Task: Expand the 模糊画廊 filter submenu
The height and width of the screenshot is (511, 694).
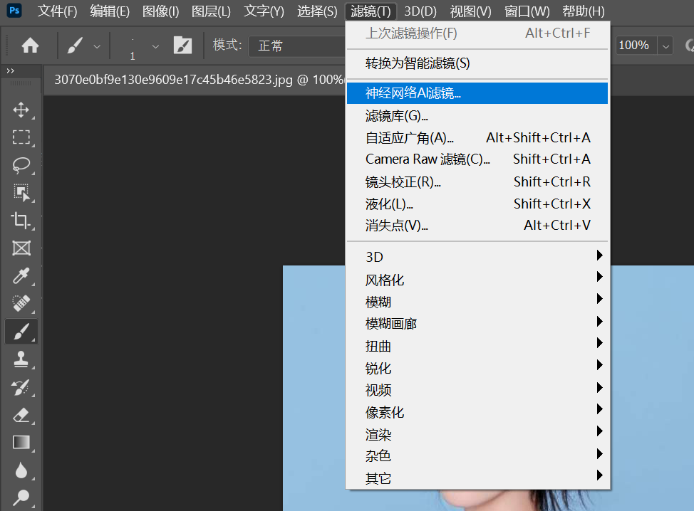Action: pos(477,324)
